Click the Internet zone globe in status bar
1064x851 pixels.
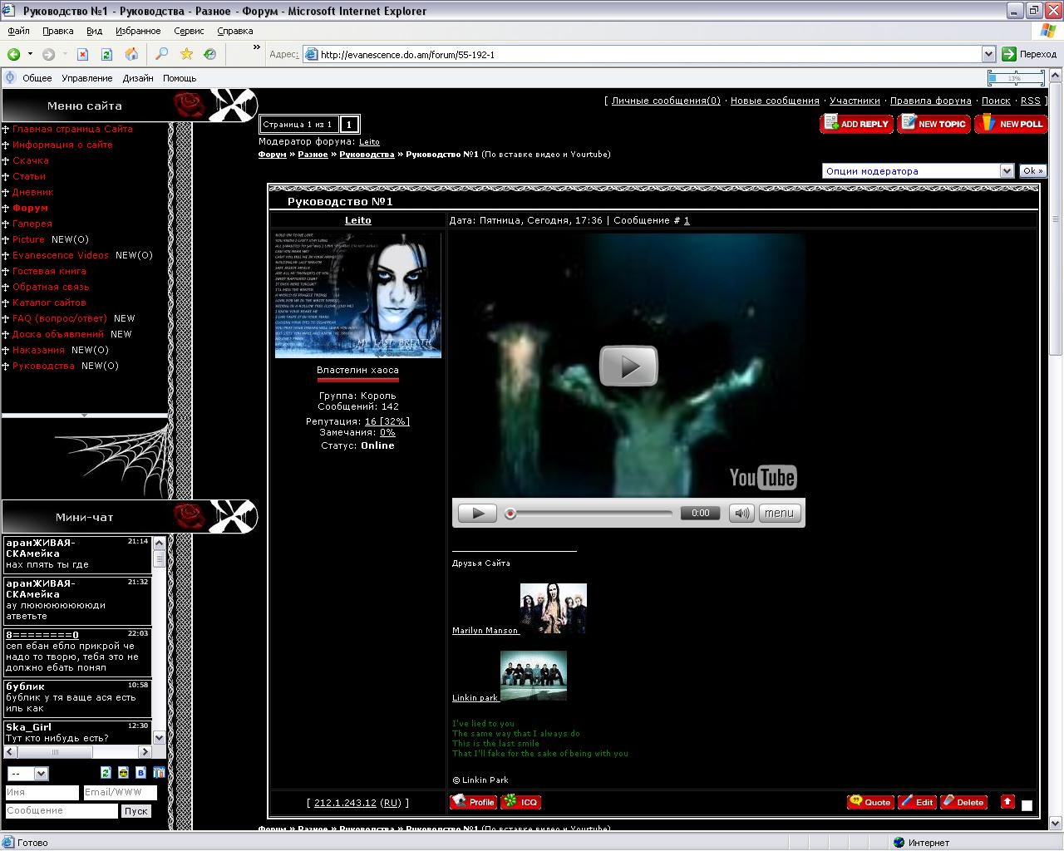point(899,843)
